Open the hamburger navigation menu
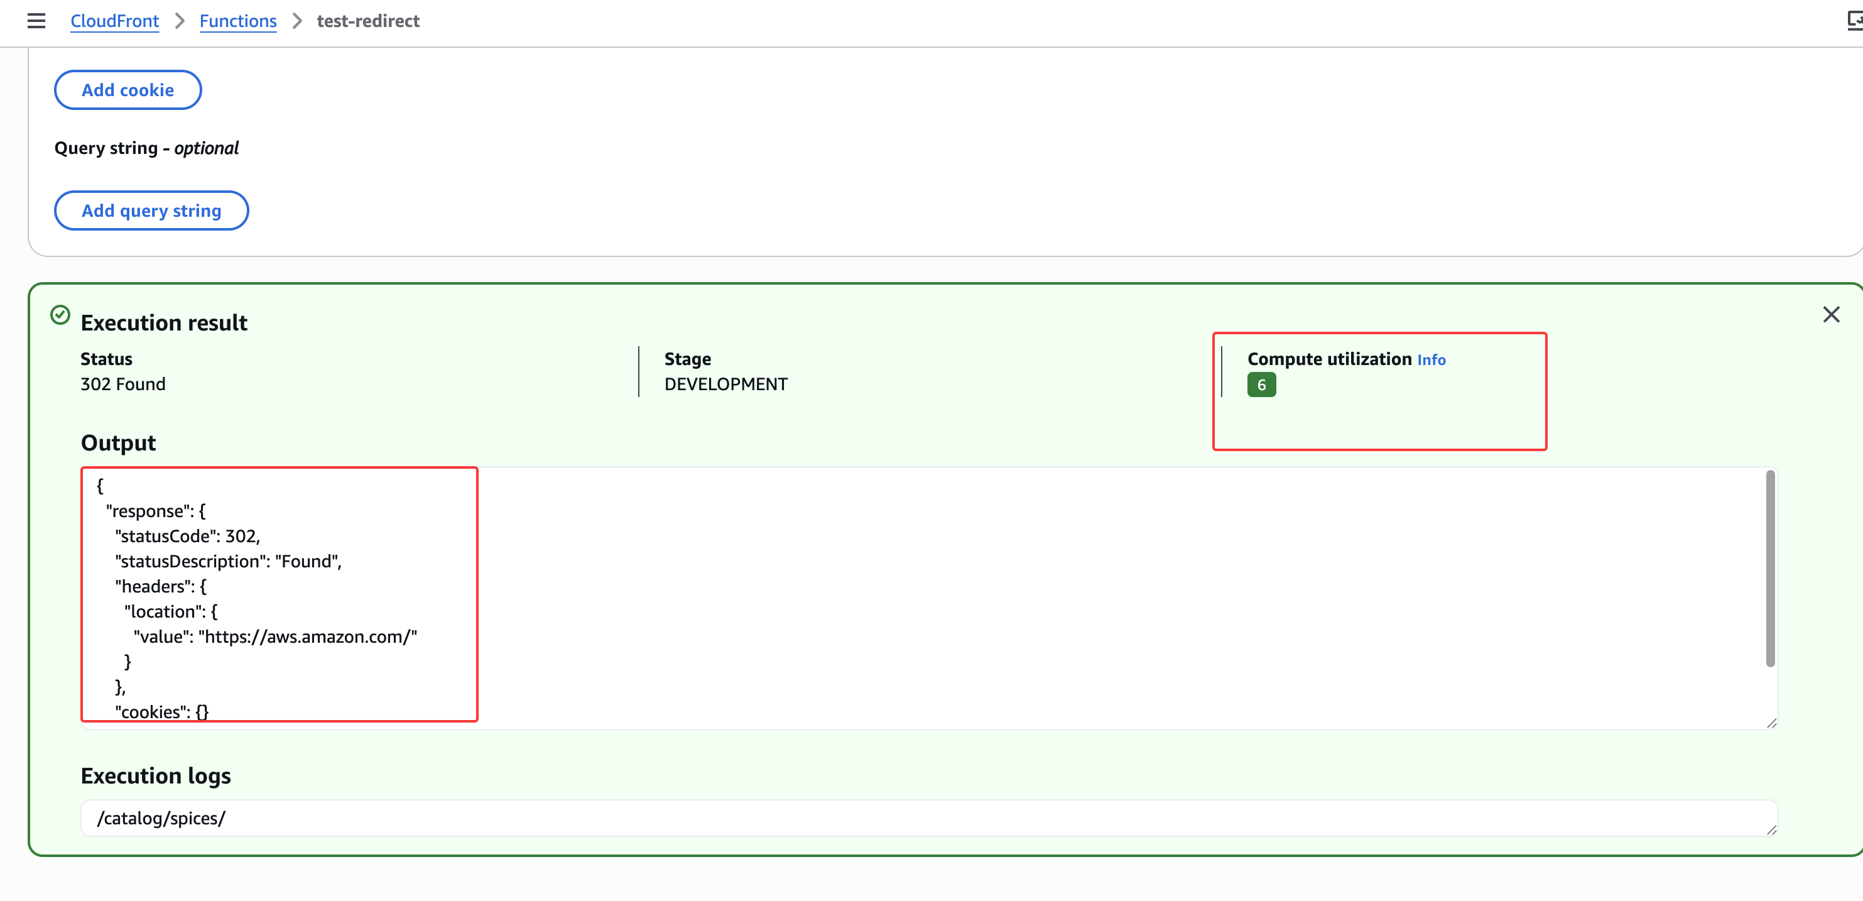Screen dimensions: 1863x901 click(x=36, y=21)
